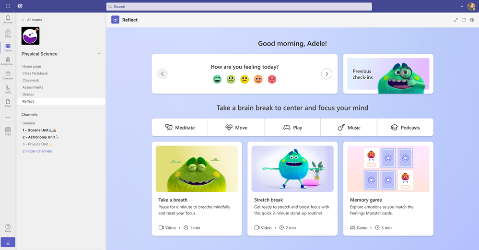Open the Files icon in sidebar
This screenshot has height=250, width=479.
click(x=8, y=103)
